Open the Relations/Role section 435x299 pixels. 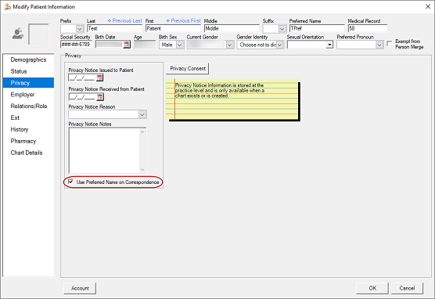pyautogui.click(x=29, y=106)
